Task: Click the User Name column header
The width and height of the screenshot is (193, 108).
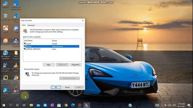Action: (37, 40)
